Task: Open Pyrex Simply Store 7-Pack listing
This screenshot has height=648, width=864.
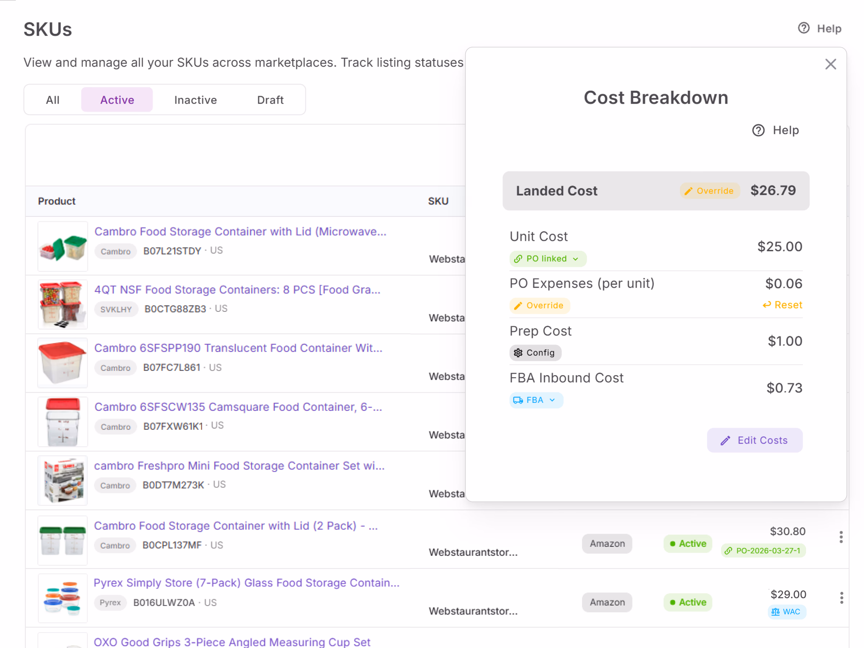Action: click(247, 583)
